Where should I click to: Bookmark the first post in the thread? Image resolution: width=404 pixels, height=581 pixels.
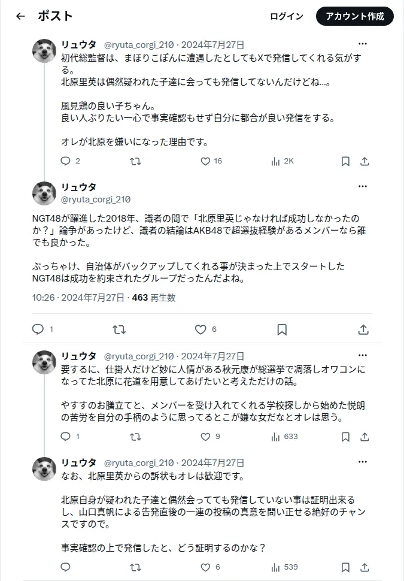(345, 161)
